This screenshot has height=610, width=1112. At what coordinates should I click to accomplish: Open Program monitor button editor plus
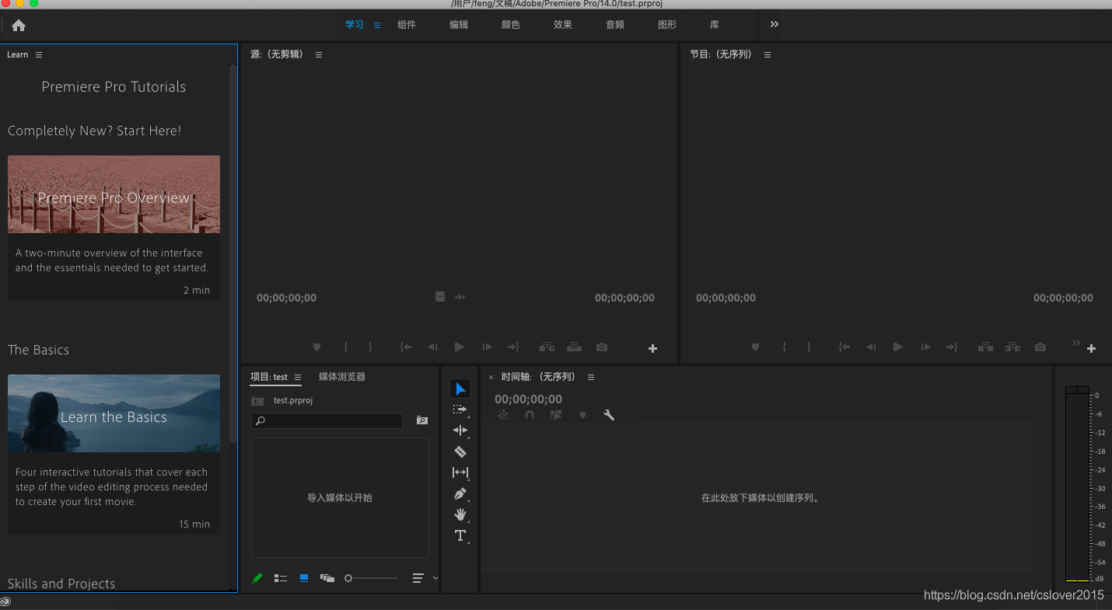[1091, 349]
